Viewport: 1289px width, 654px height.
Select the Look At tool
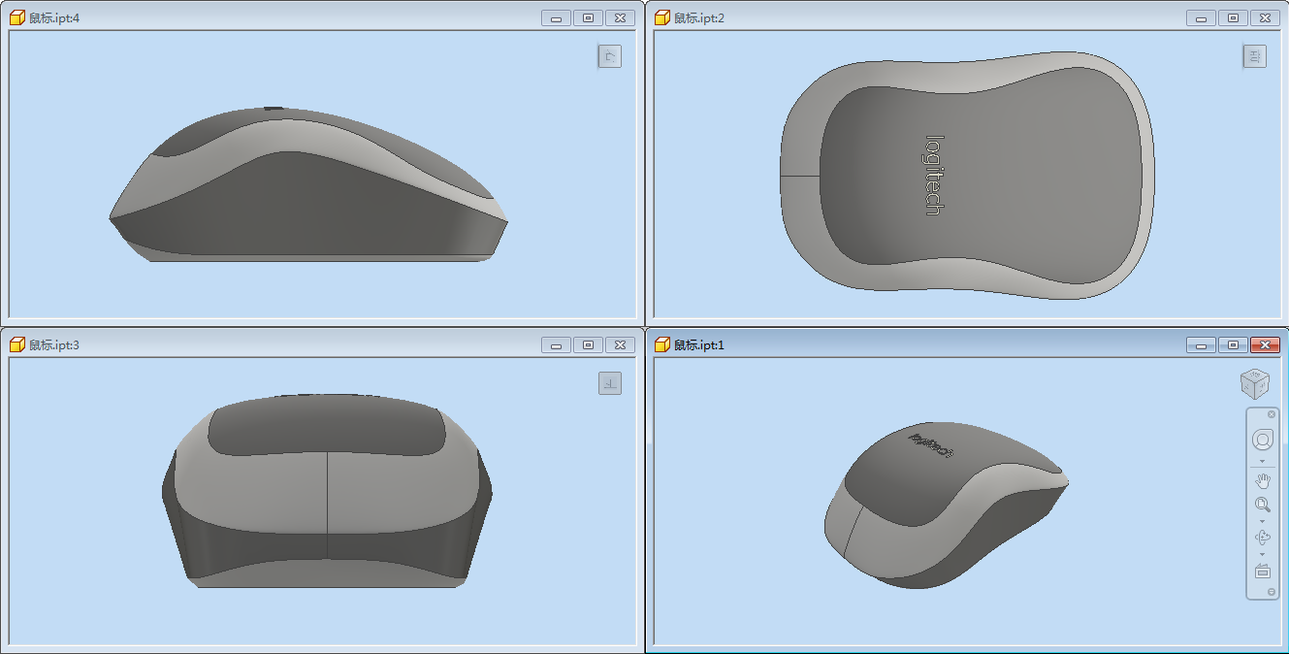click(x=1262, y=572)
